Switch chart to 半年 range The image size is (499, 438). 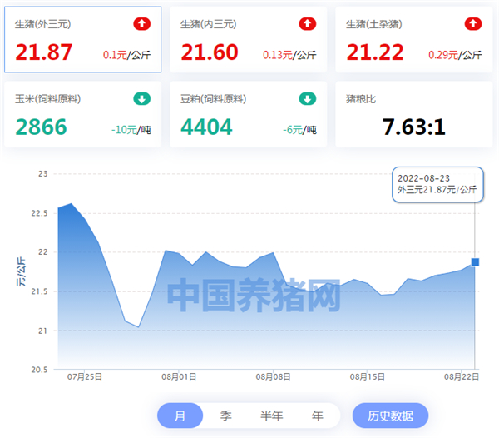pyautogui.click(x=272, y=415)
